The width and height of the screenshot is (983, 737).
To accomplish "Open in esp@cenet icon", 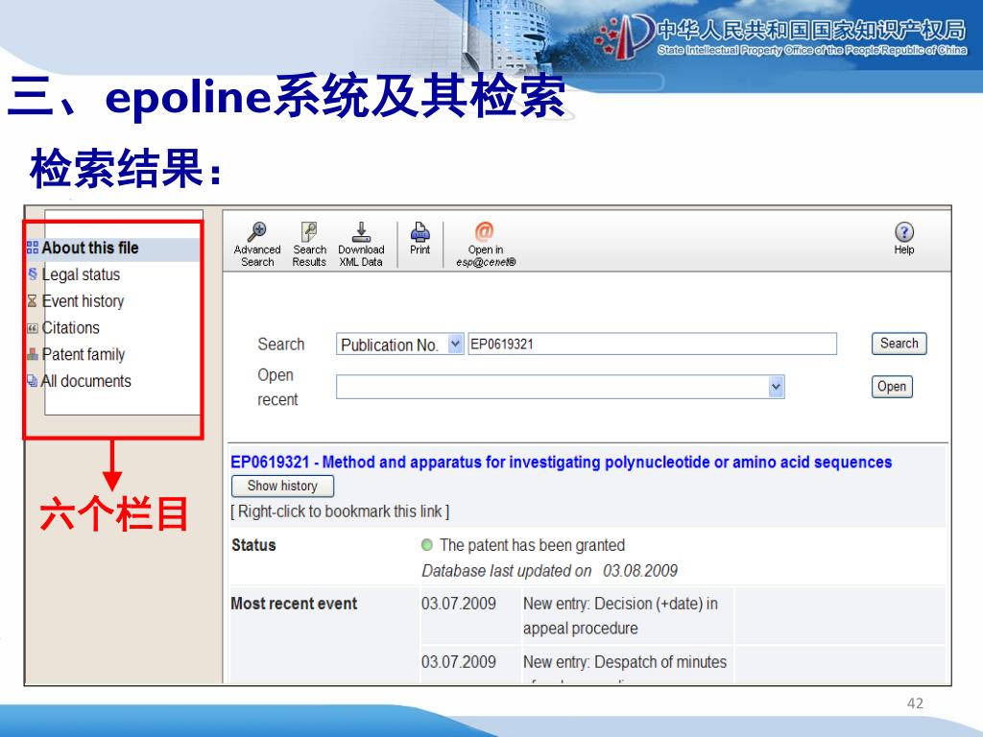I will 484,231.
